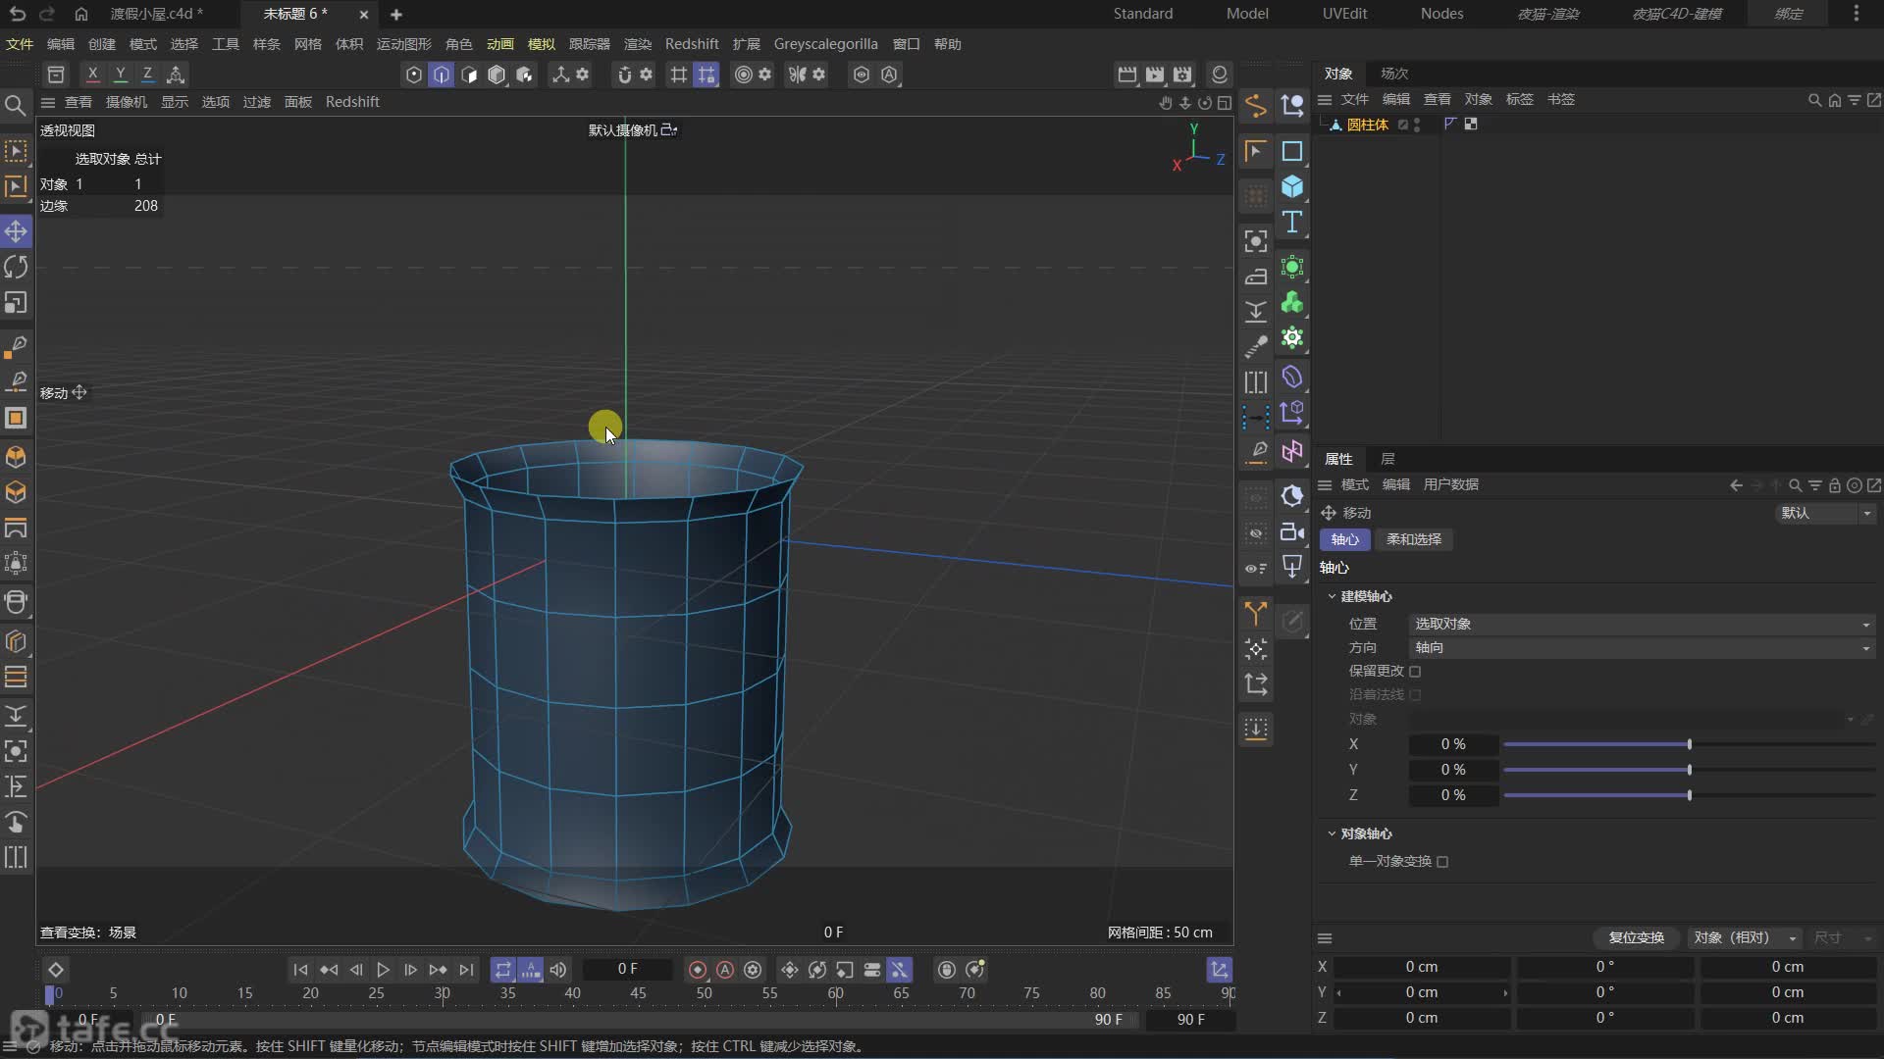The image size is (1884, 1059).
Task: Toggle 圆柱体 object visibility dots
Action: [x=1417, y=125]
